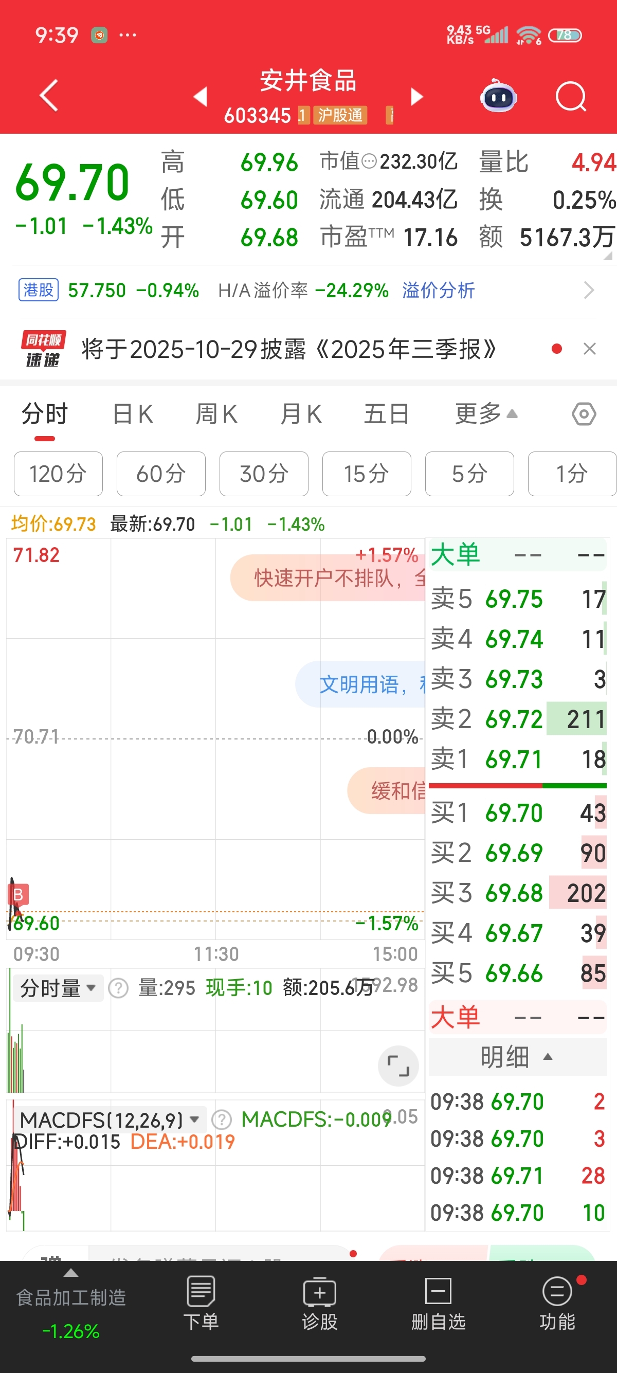
Task: Select 买4 69.67 order row
Action: (x=518, y=933)
